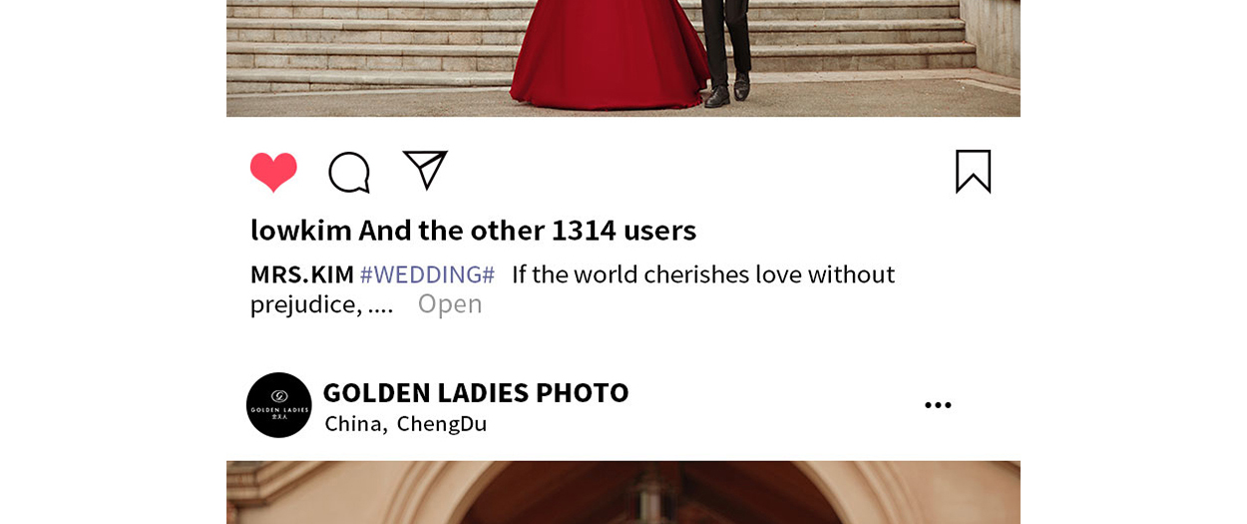Share the post with the paper plane icon

[425, 170]
